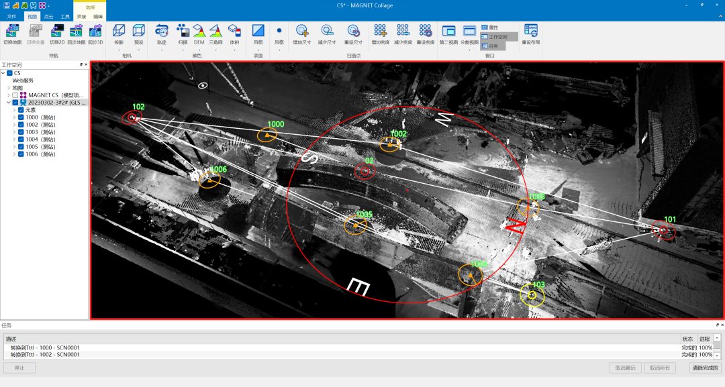Image resolution: width=725 pixels, height=387 pixels.
Task: Toggle the 属性 (properties) window option
Action: [490, 27]
